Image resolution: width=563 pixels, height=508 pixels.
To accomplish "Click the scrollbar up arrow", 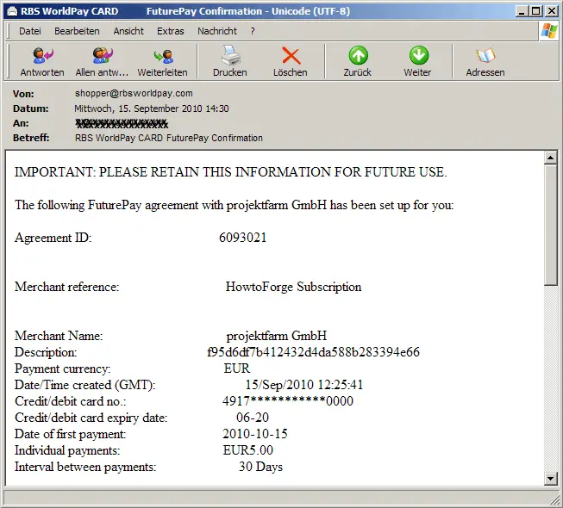I will click(550, 158).
